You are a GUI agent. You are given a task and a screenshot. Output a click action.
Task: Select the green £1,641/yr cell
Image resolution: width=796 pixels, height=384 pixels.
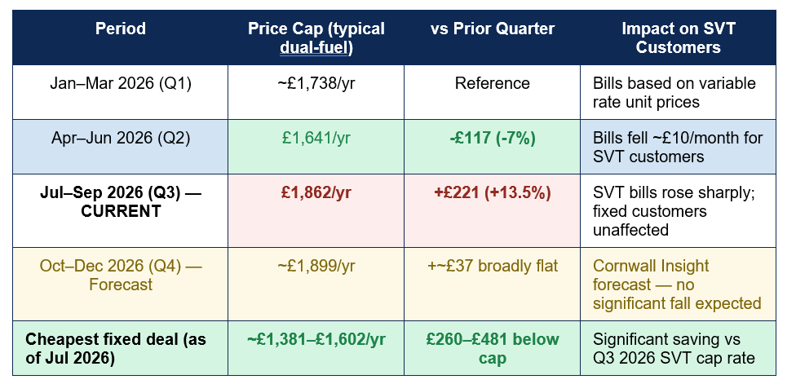pos(316,147)
